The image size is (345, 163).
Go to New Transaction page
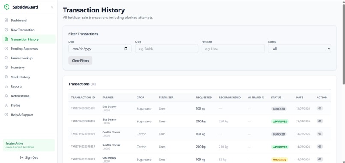[29, 30]
